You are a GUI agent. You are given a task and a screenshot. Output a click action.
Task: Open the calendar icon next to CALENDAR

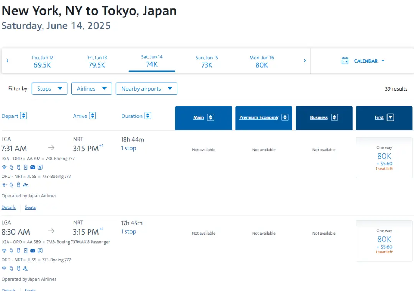coord(345,61)
